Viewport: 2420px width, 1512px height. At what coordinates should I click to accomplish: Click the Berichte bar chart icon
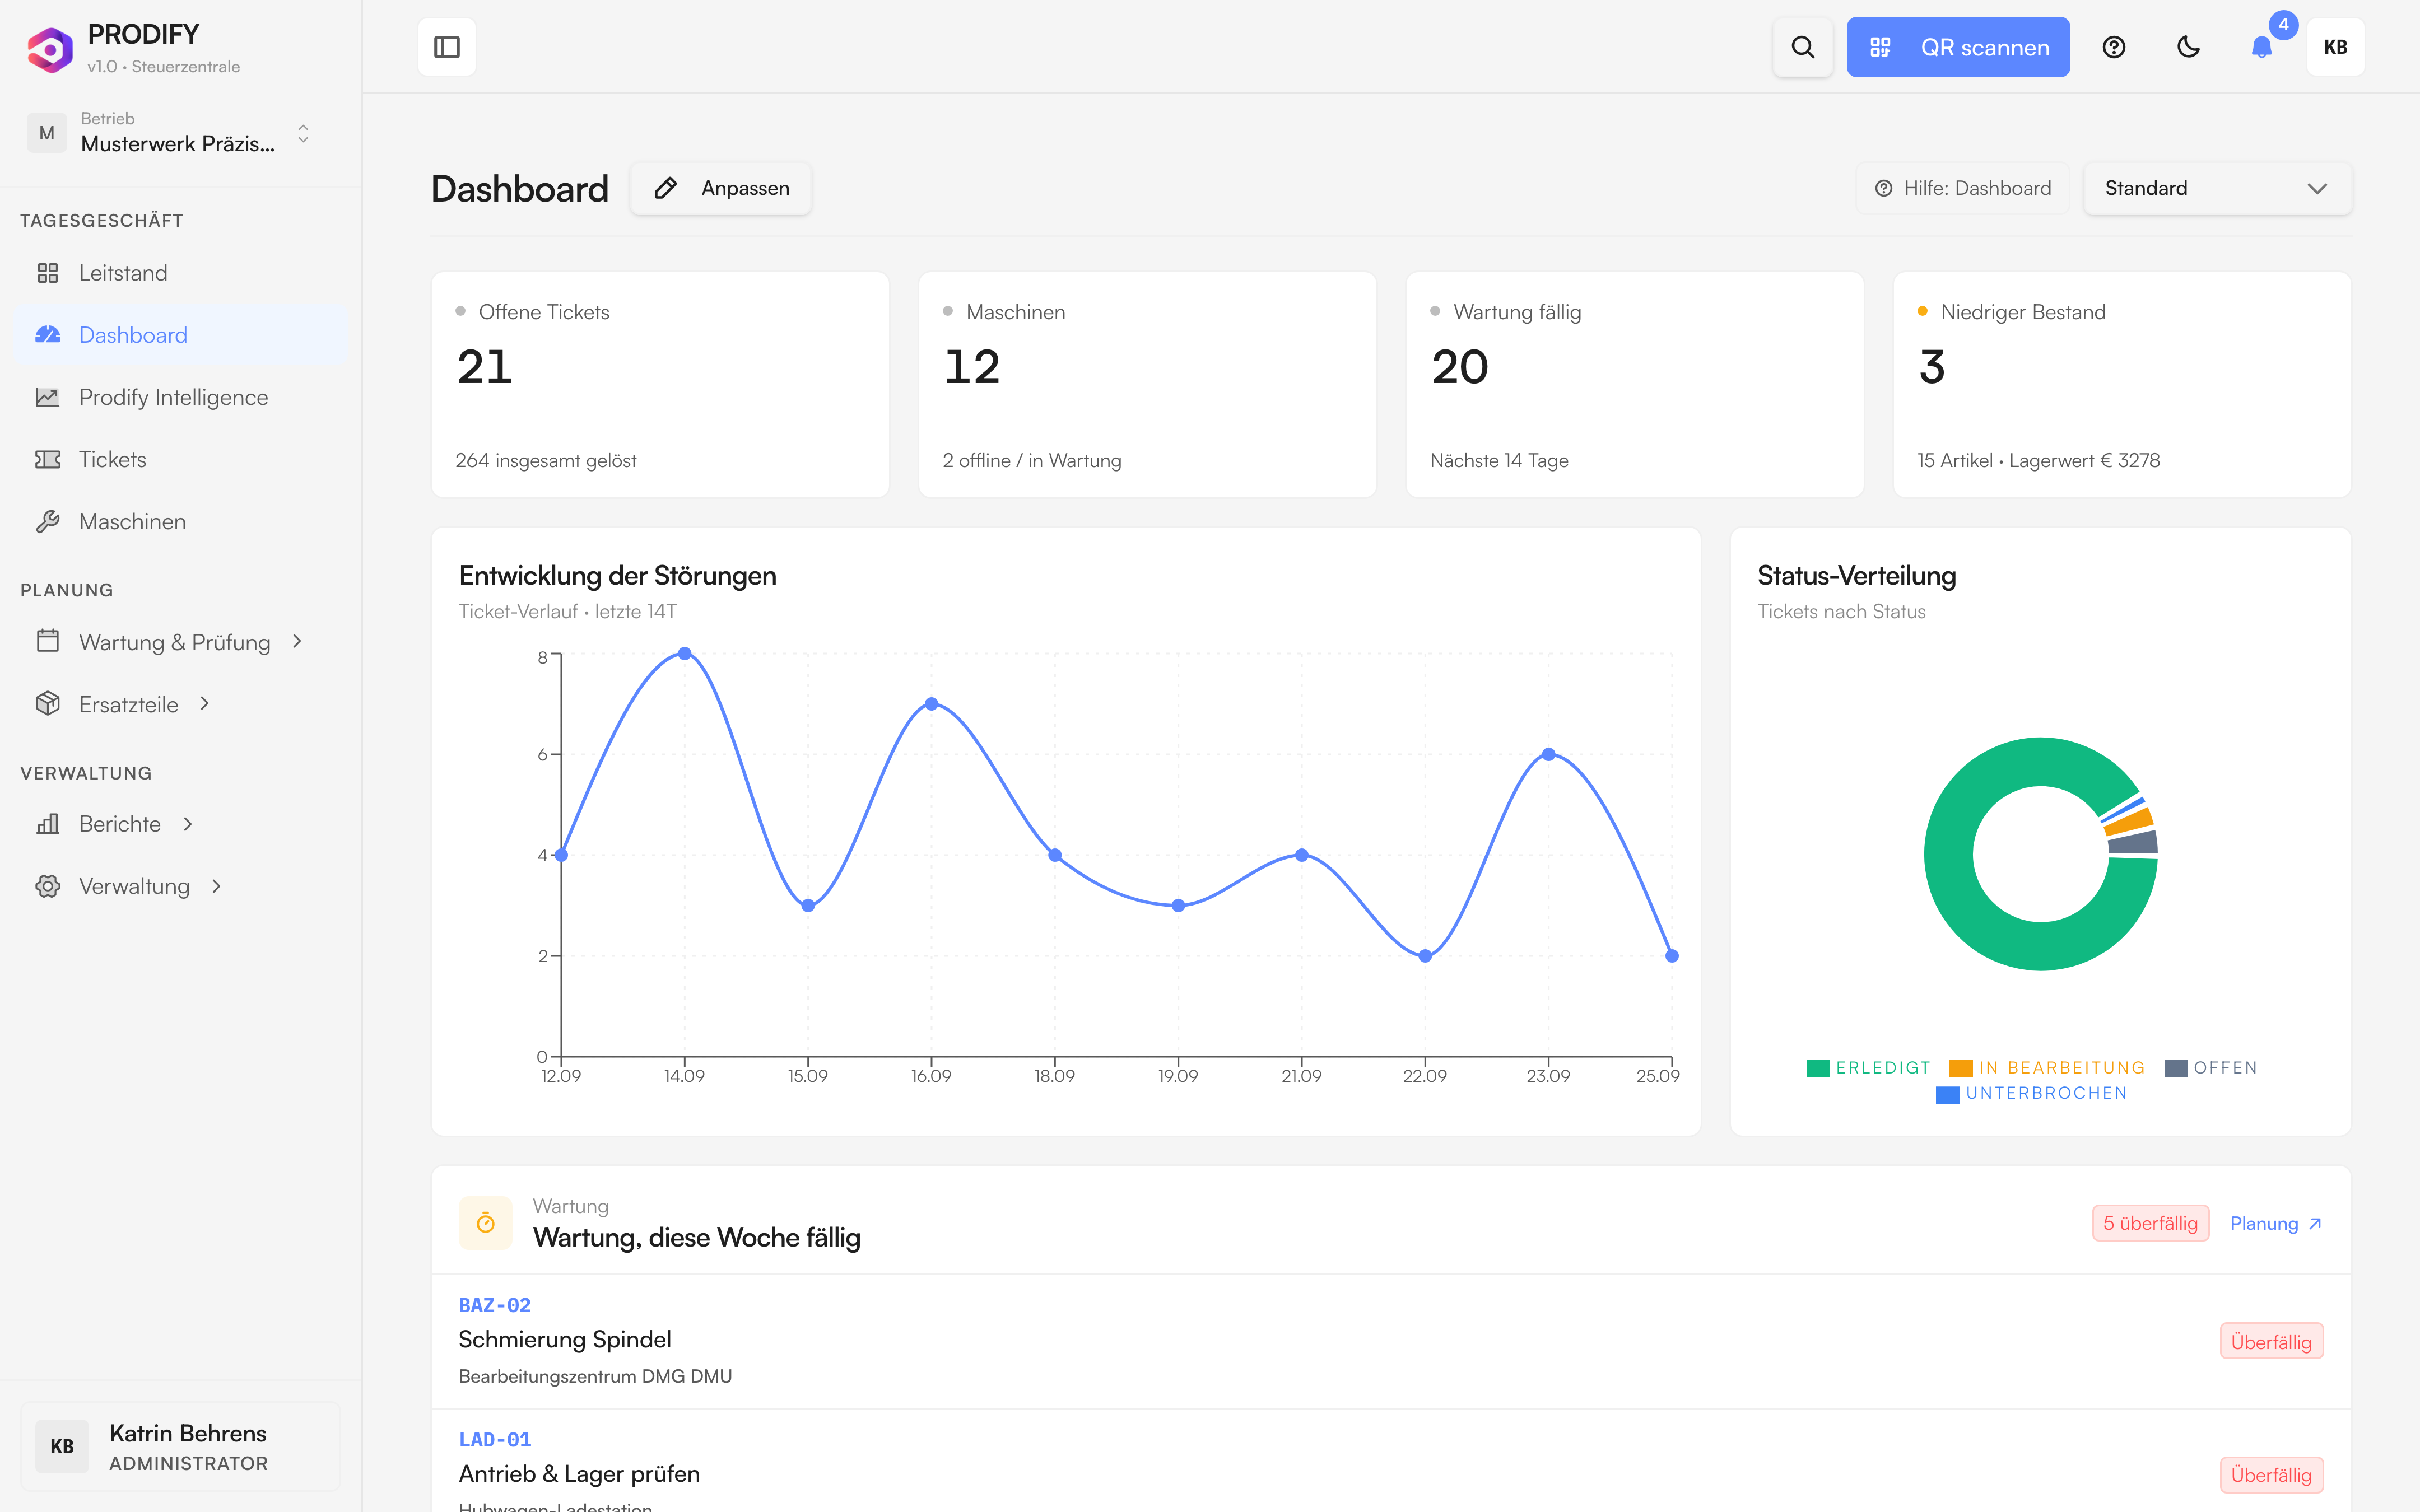point(48,824)
